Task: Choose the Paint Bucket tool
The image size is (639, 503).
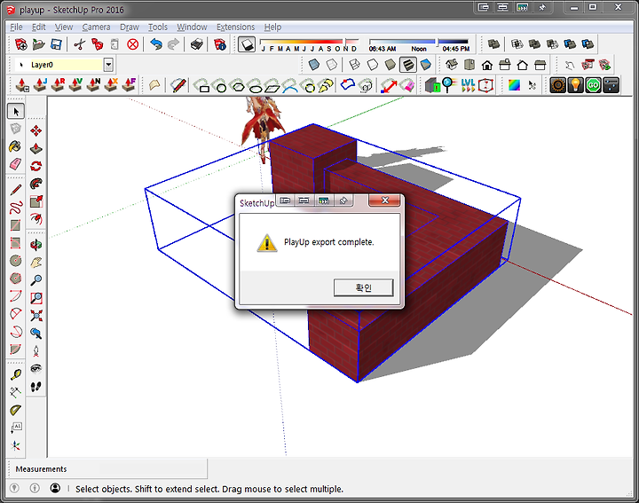Action: (16, 146)
